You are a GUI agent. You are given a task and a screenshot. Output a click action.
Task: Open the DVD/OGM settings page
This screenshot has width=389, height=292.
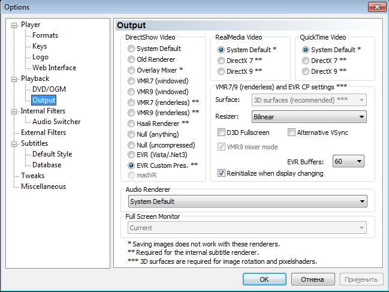[47, 89]
